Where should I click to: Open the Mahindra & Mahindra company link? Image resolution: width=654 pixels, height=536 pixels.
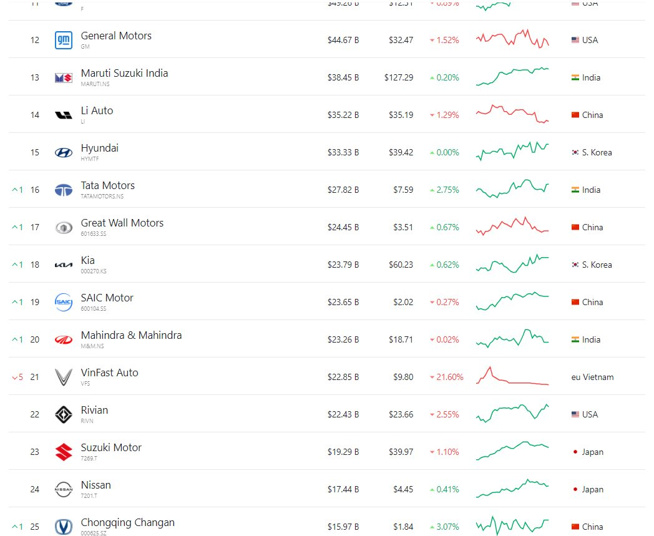point(131,335)
